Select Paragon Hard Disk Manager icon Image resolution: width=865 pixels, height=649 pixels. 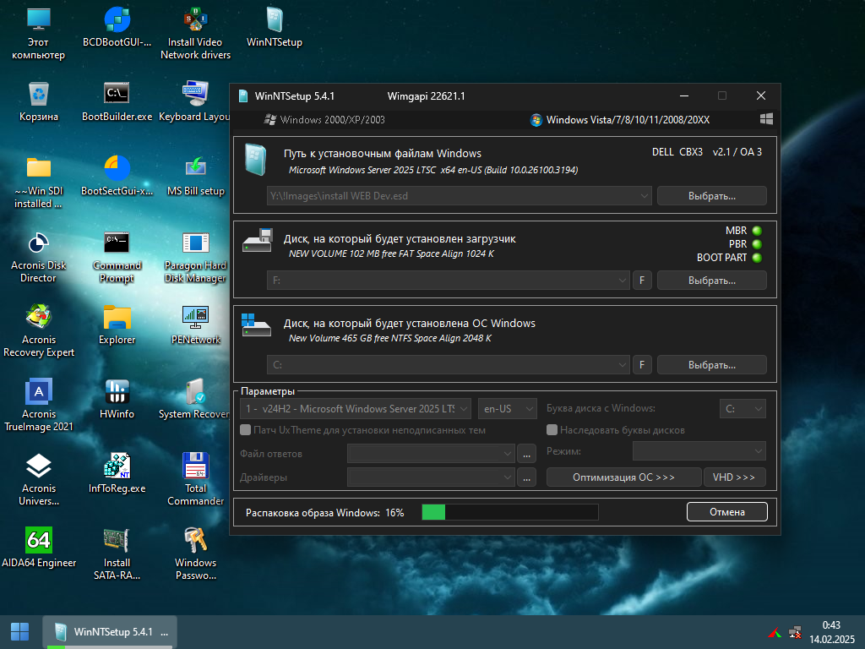(195, 257)
